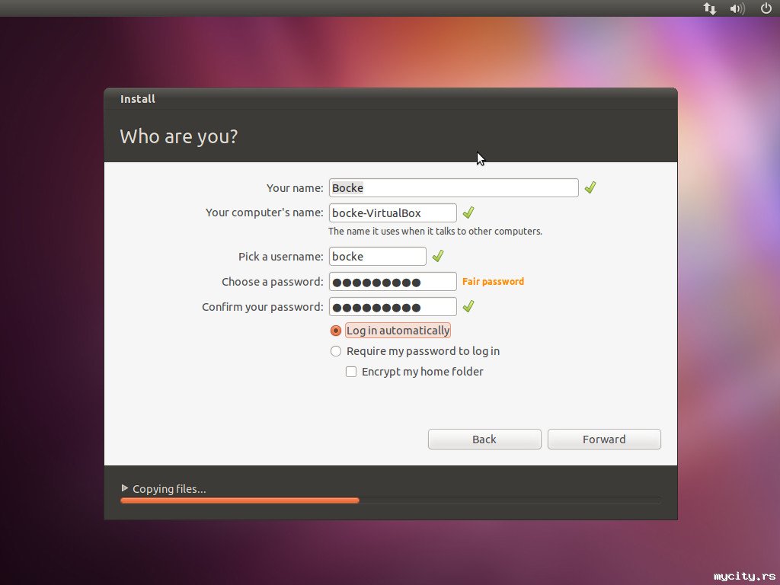Focus the Choose a password field

click(x=392, y=282)
